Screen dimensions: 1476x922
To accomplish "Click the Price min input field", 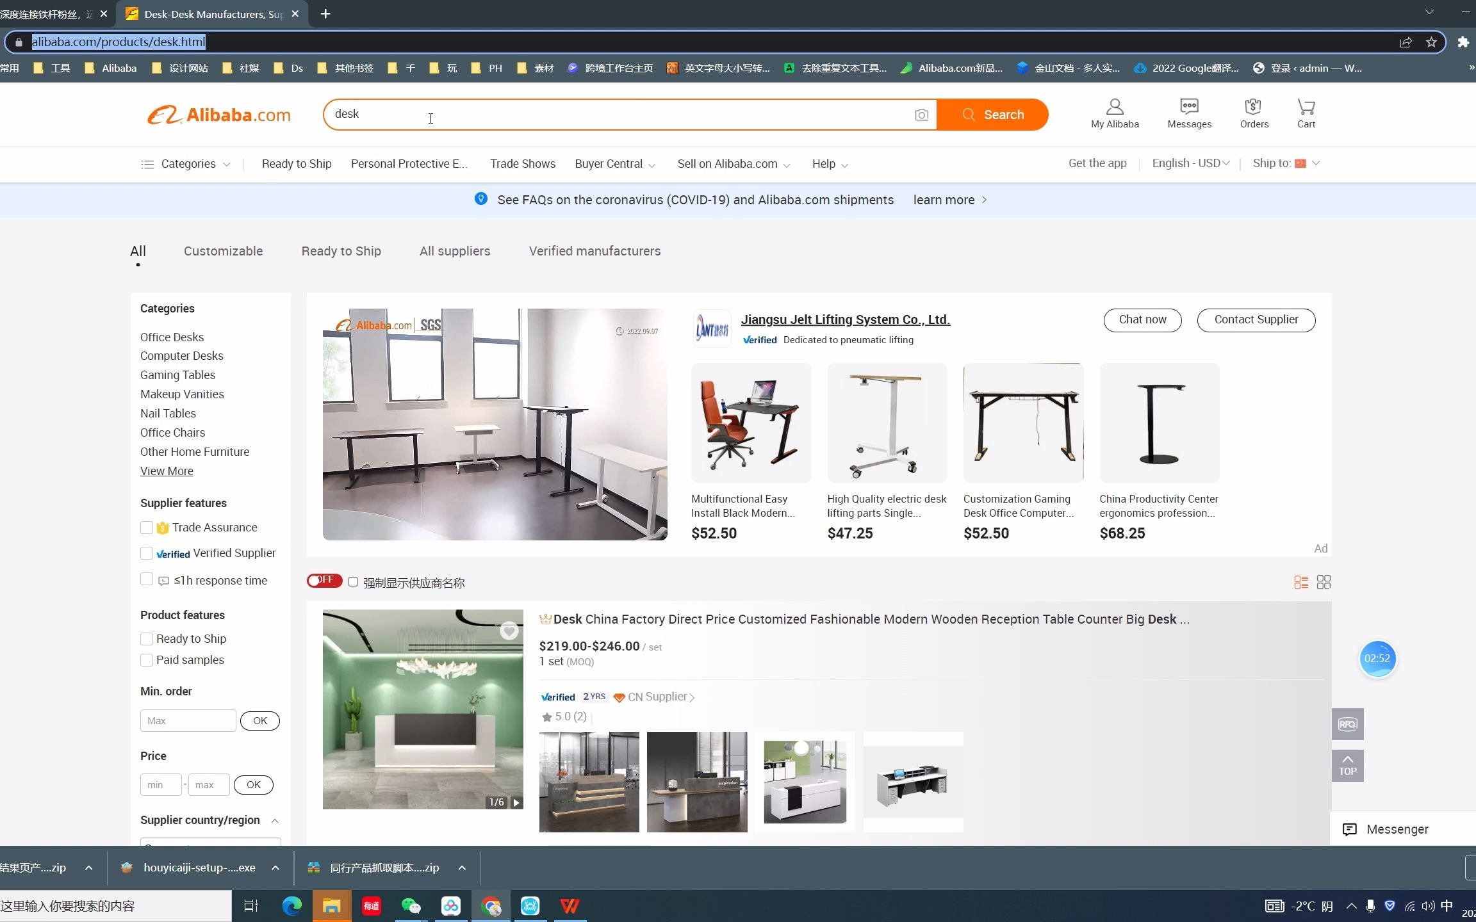I will tap(160, 785).
